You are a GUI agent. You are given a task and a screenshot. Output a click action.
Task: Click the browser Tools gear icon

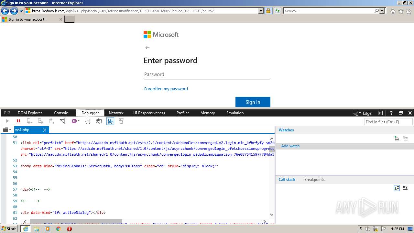(x=409, y=11)
